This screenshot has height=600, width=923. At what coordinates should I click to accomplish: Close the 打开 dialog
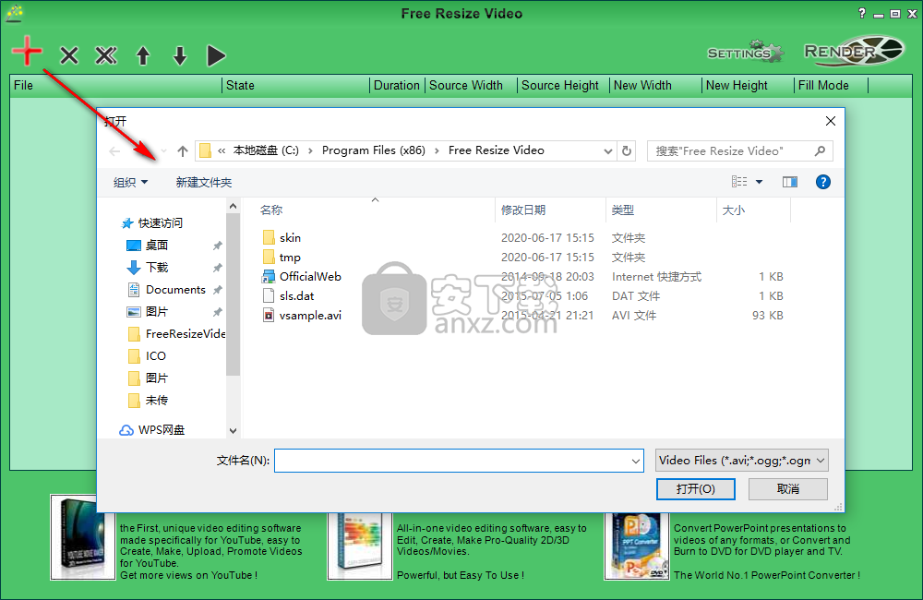831,121
